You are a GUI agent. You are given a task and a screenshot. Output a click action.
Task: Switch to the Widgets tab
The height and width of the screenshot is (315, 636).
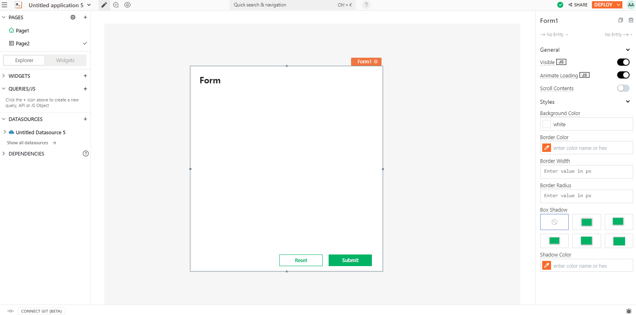pos(65,61)
